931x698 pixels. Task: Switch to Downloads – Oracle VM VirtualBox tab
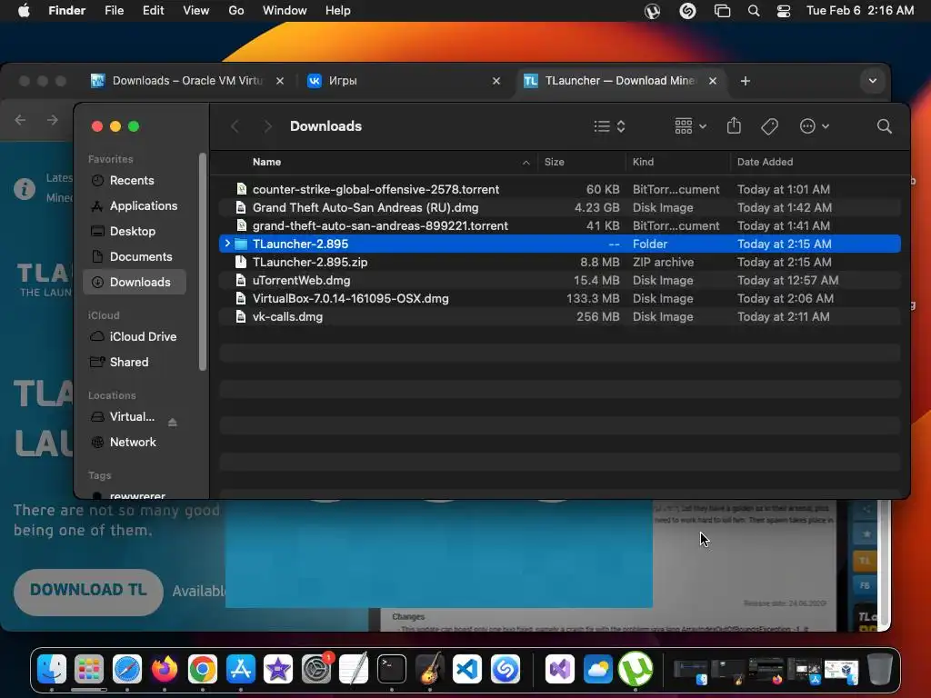187,81
